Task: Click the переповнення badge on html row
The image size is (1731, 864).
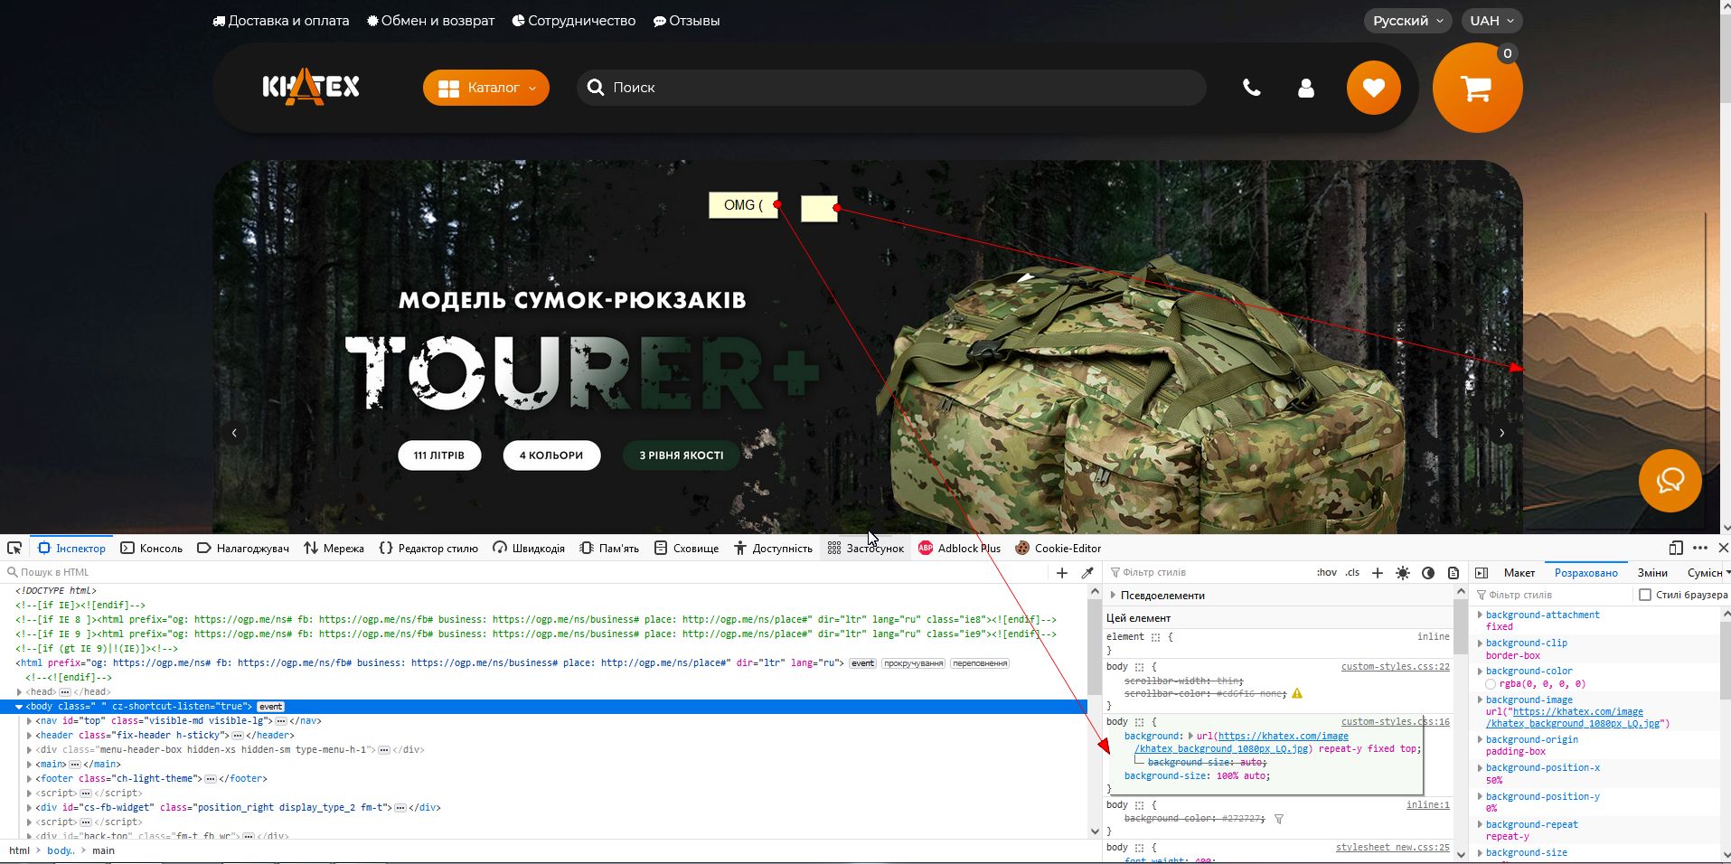Action: pos(980,663)
